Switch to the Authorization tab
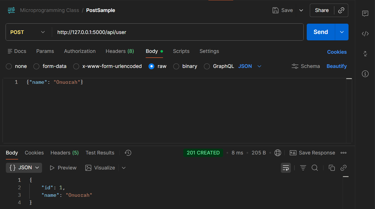Image resolution: width=375 pixels, height=209 pixels. tap(80, 51)
